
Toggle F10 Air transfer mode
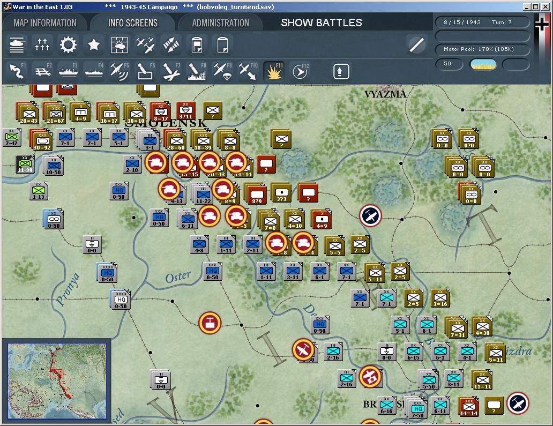[248, 72]
